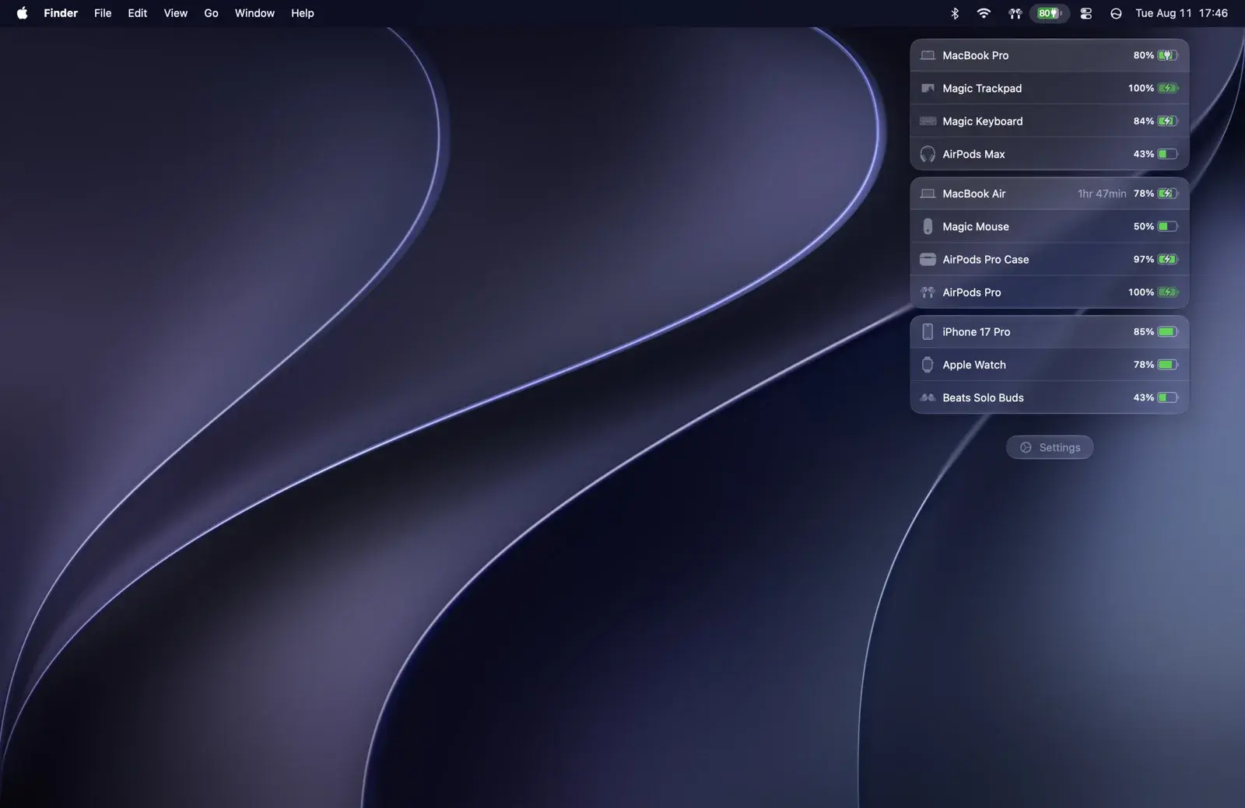
Task: Click the Focus icon in menu bar
Action: (x=1116, y=13)
